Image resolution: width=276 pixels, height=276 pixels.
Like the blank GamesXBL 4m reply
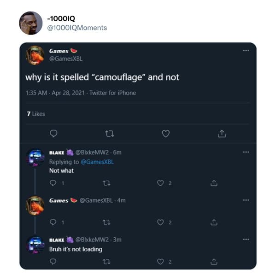point(160,222)
